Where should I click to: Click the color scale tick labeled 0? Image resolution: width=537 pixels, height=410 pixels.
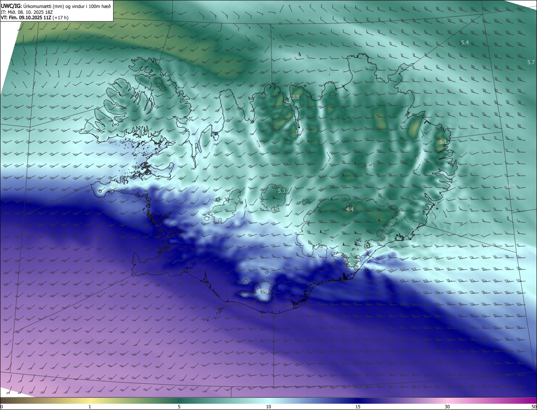pyautogui.click(x=2, y=407)
